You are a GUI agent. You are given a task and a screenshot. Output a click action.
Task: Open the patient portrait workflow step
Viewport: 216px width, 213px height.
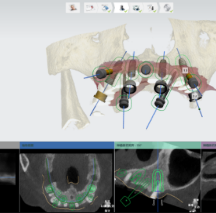click(73, 7)
